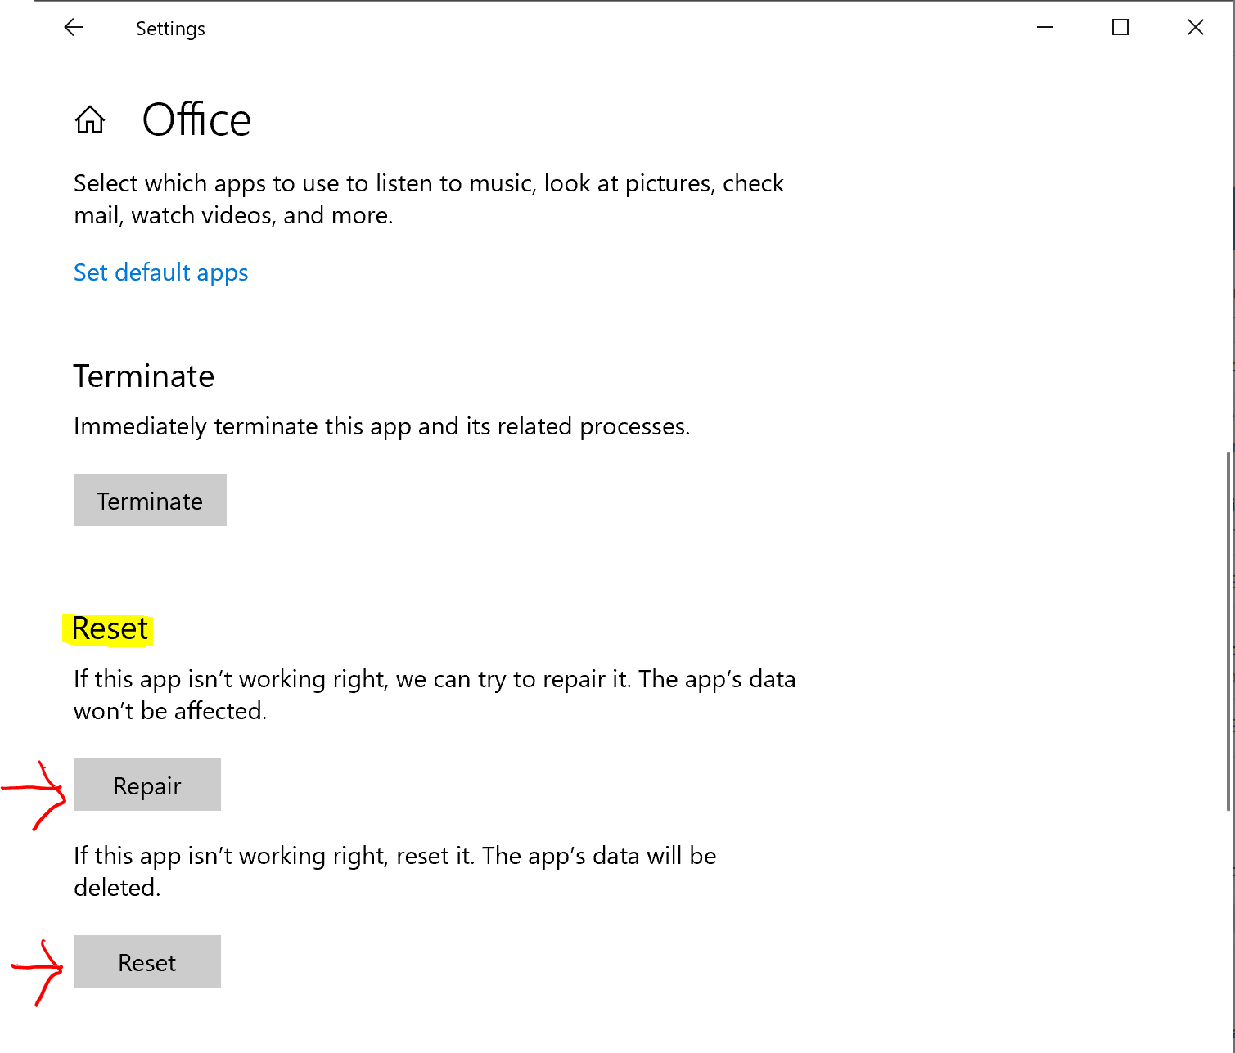Click the Terminate section heading
Image resolution: width=1235 pixels, height=1053 pixels.
click(x=144, y=376)
